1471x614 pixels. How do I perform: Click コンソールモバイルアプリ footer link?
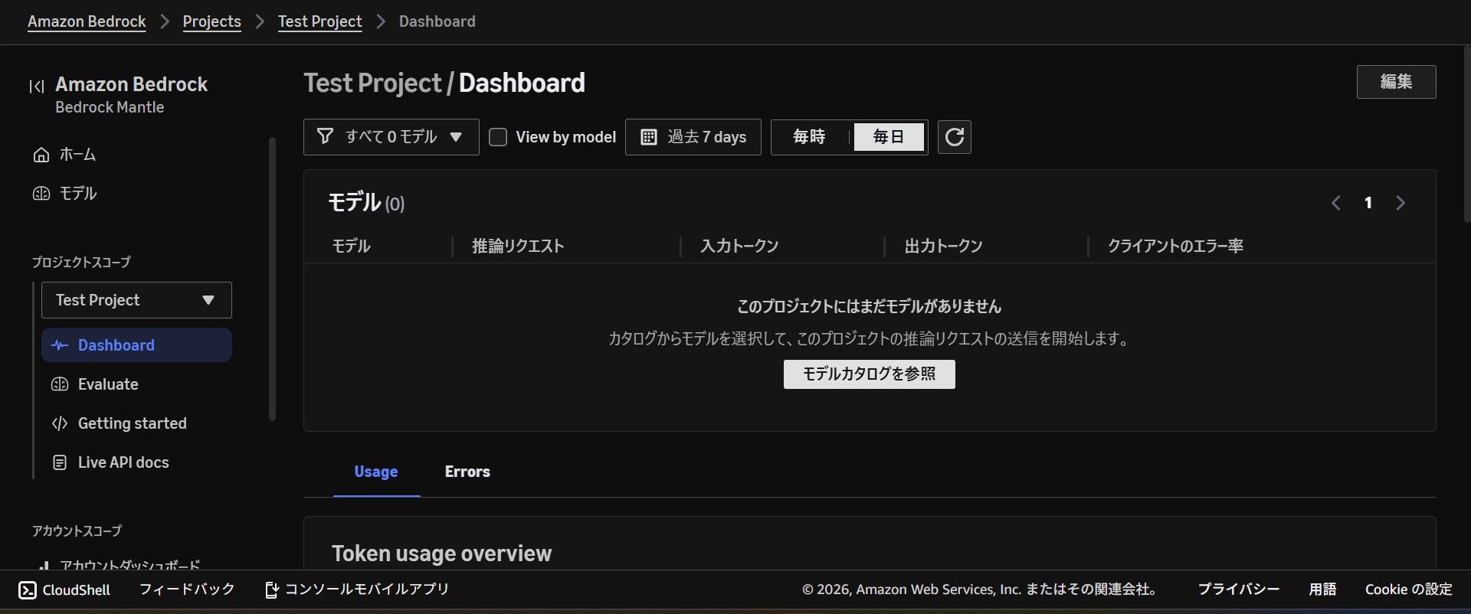(x=357, y=590)
